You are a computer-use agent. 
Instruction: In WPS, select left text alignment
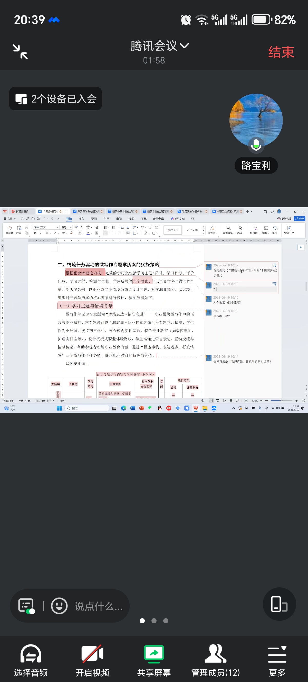pos(105,233)
